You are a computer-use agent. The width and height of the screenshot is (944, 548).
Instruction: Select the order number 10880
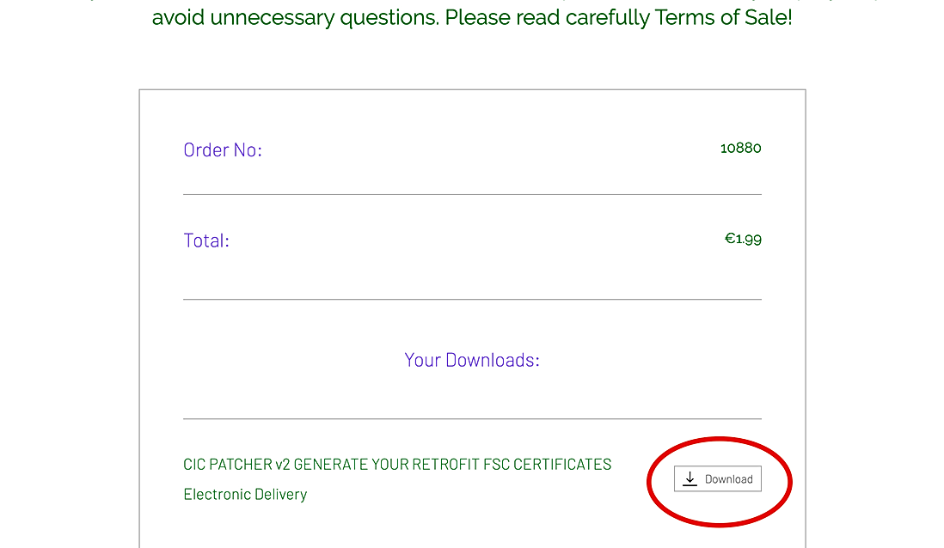740,148
